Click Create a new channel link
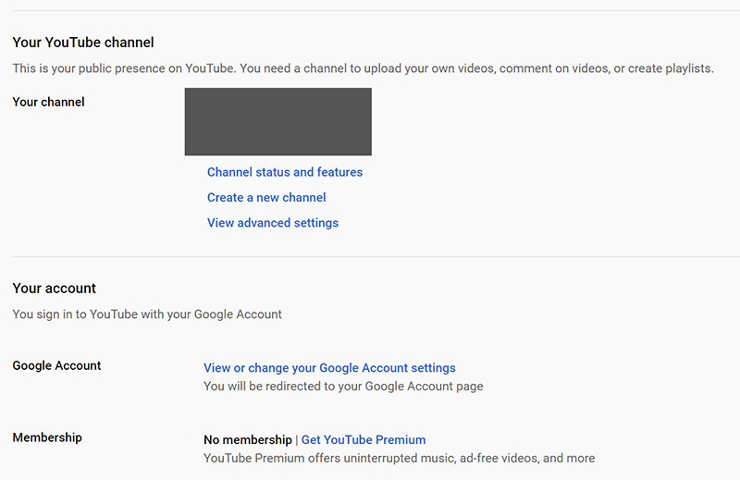This screenshot has width=740, height=480. (266, 198)
